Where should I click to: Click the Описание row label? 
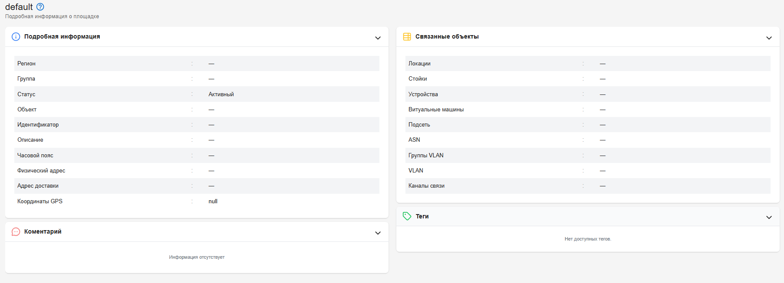click(30, 140)
